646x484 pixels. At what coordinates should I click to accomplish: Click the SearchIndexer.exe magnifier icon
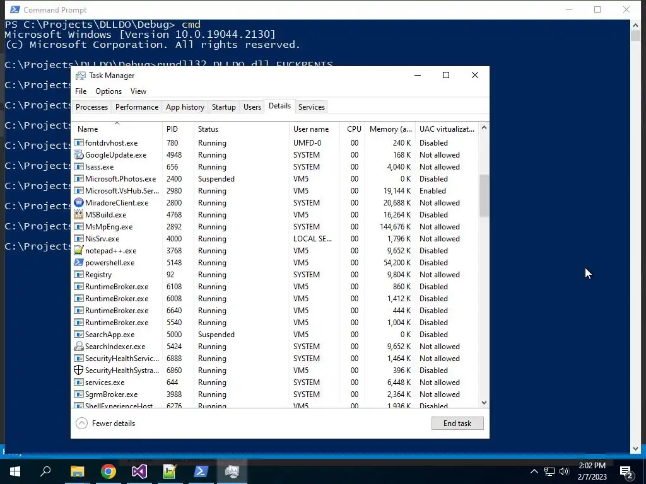pos(78,347)
